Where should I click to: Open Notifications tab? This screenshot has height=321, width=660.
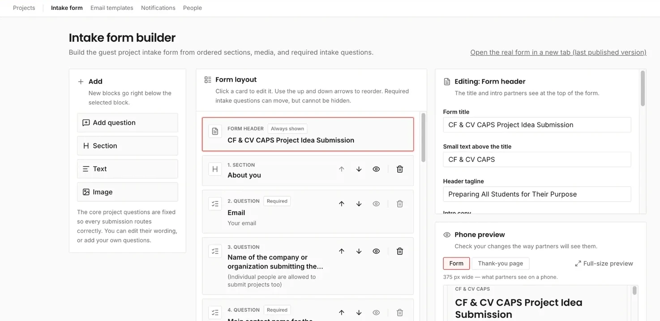[x=158, y=8]
